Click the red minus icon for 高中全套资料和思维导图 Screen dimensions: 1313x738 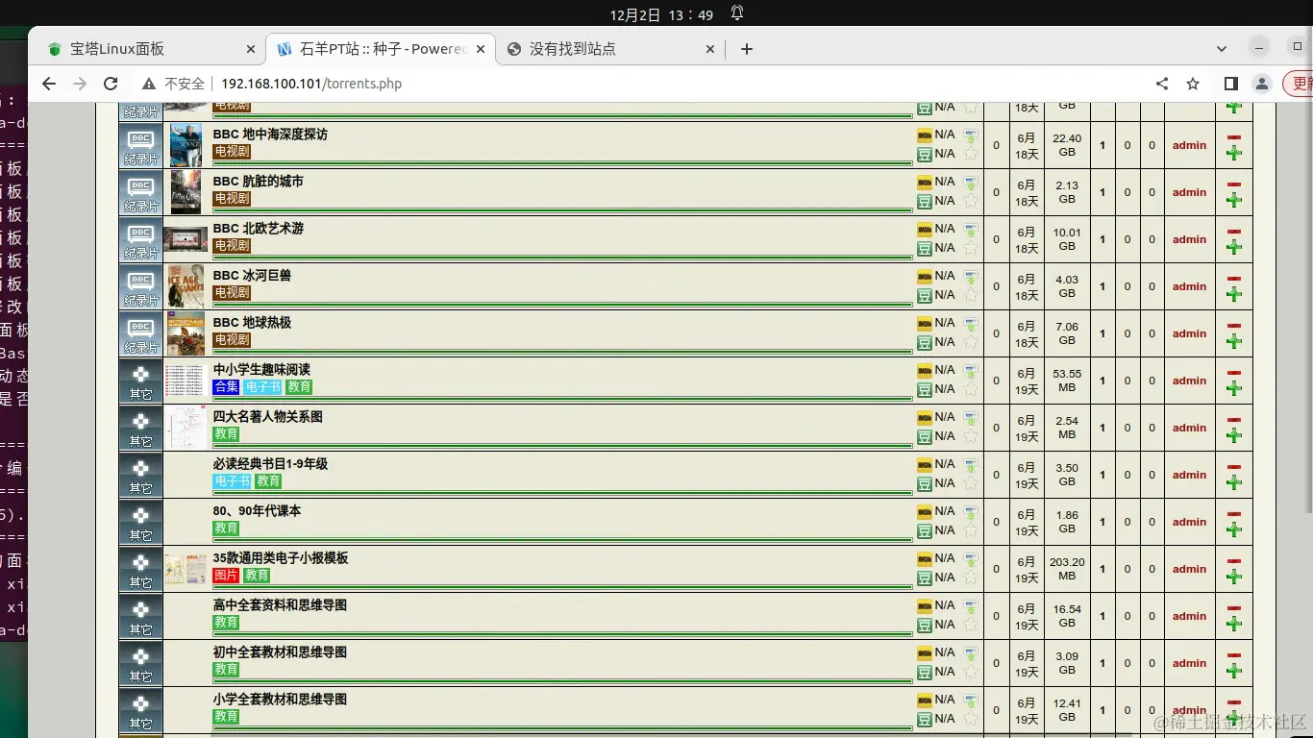coord(1234,608)
